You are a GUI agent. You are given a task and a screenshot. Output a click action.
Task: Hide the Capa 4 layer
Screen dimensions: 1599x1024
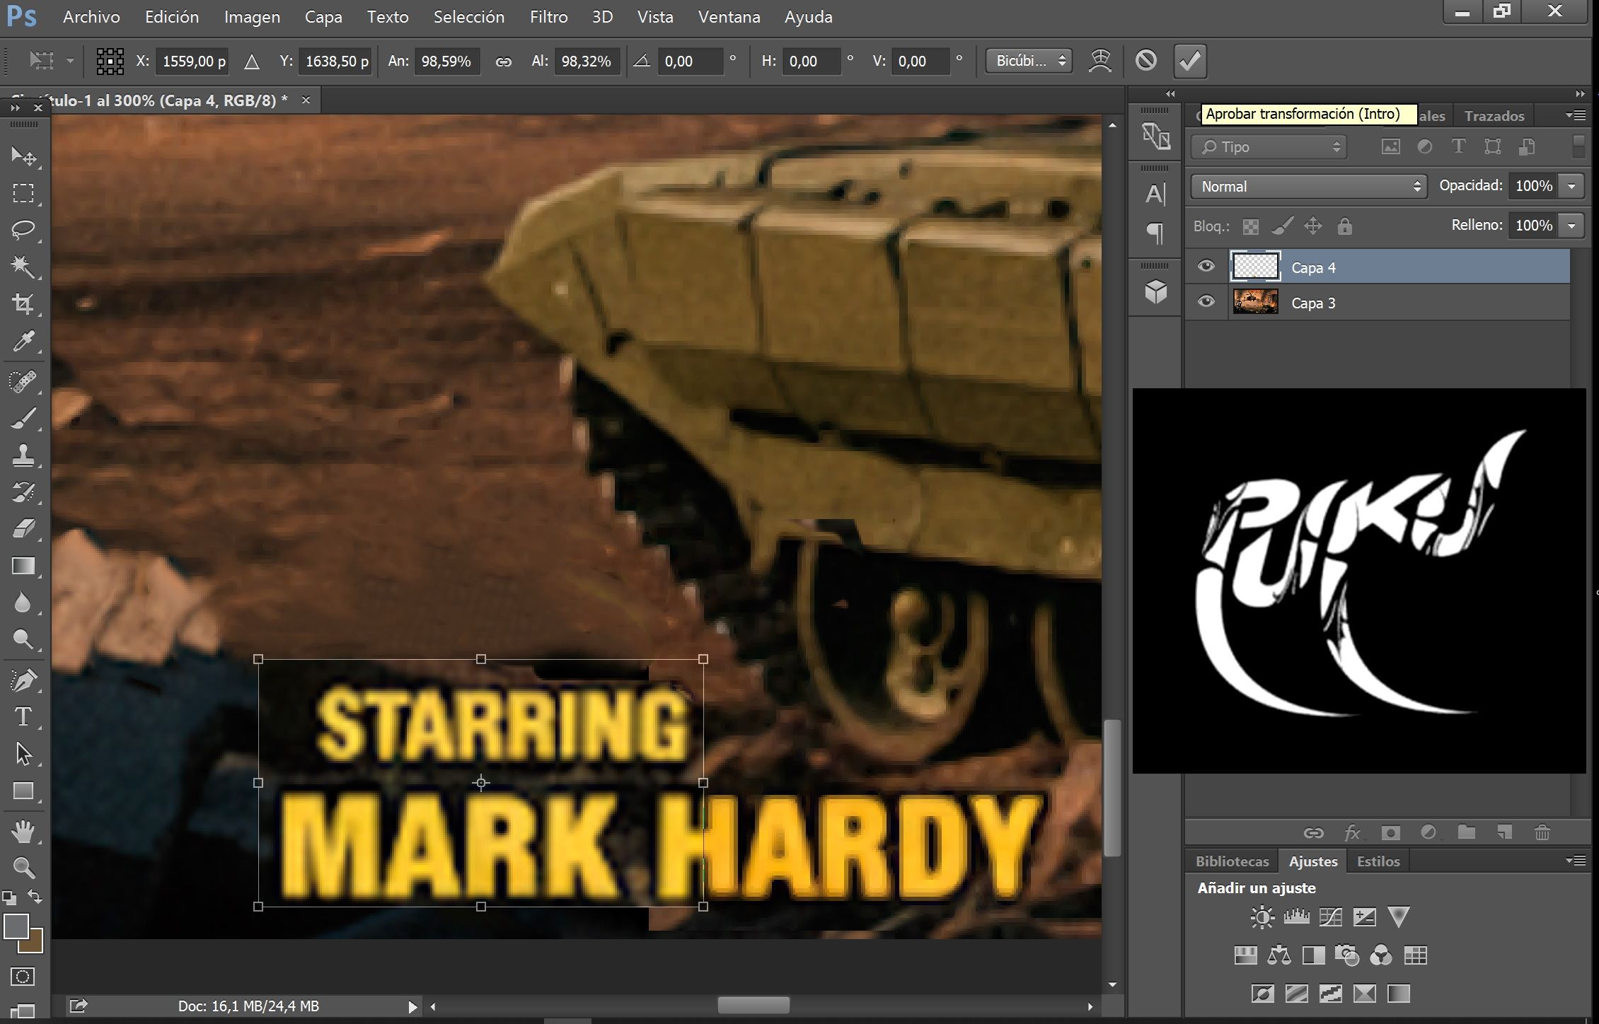(1206, 267)
